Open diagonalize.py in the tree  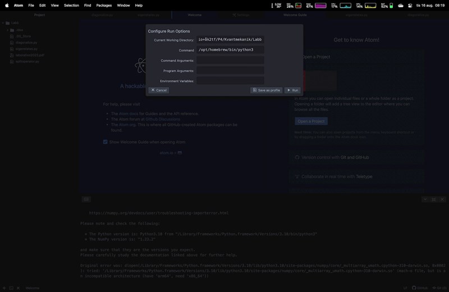click(26, 43)
